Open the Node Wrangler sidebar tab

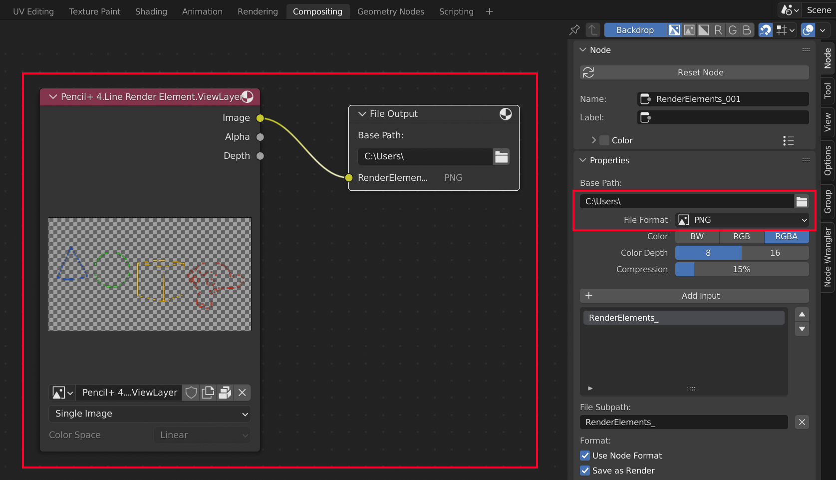[x=828, y=257]
